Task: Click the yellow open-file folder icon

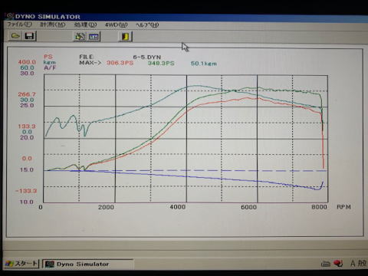Action: pos(15,36)
